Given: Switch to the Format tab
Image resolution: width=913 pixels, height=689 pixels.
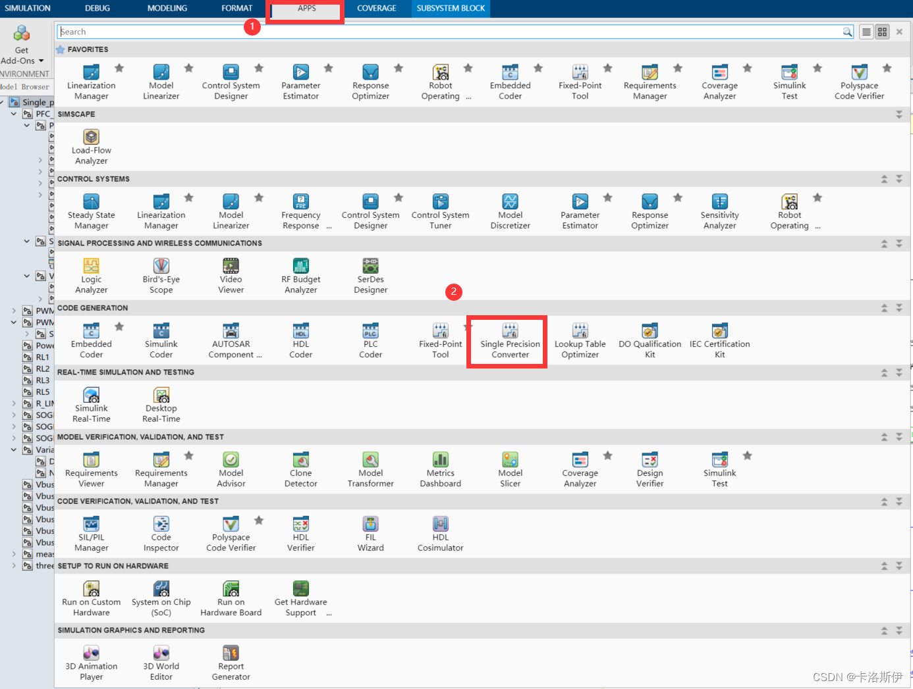Looking at the screenshot, I should pyautogui.click(x=237, y=9).
